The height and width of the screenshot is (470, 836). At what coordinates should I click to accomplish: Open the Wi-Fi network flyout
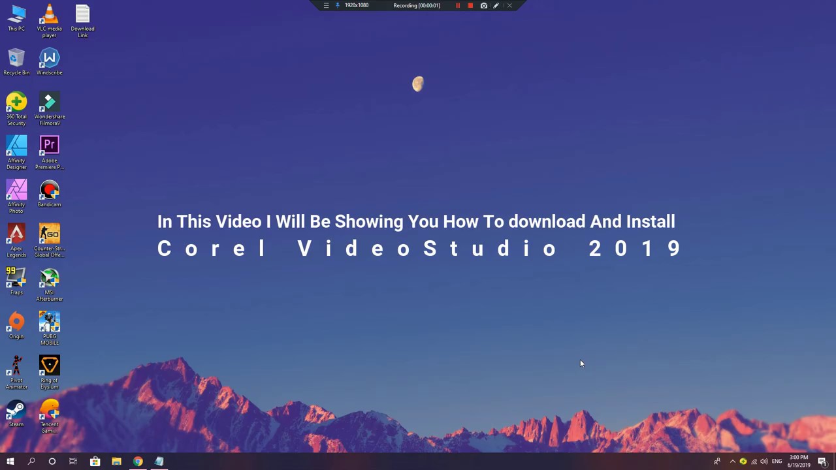[754, 462]
